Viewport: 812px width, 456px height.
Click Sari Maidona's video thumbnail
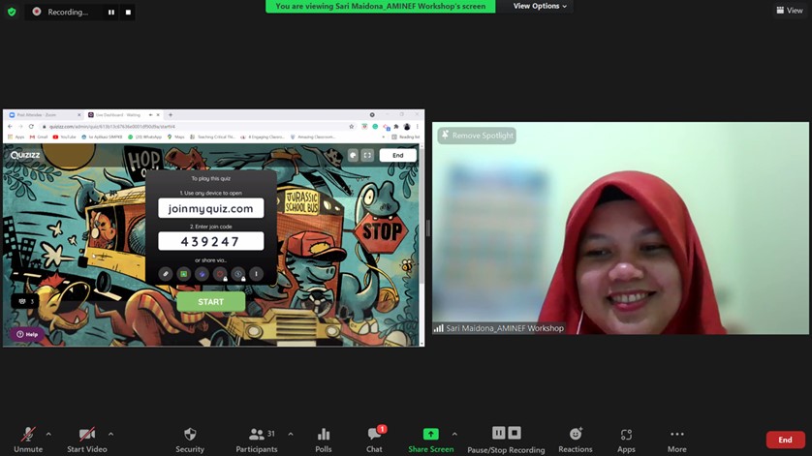point(620,228)
